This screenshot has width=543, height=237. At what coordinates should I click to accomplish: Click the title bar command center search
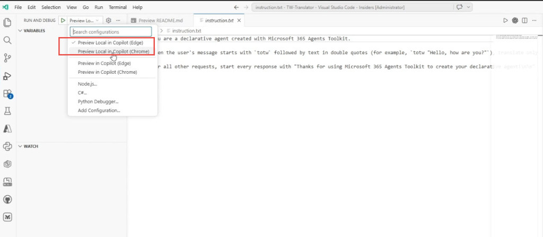[352, 7]
